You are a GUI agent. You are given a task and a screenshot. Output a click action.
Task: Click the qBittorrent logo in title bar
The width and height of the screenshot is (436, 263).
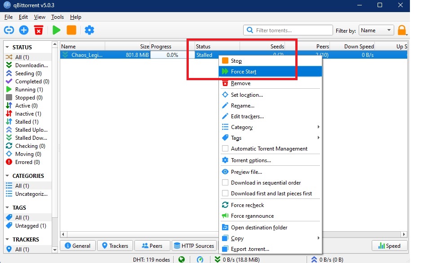(x=7, y=5)
